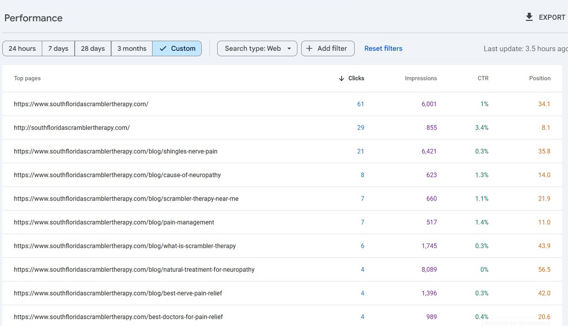Viewport: 568px width, 326px height.
Task: Open the best-doctors-for-pain-relief page row
Action: click(x=282, y=316)
